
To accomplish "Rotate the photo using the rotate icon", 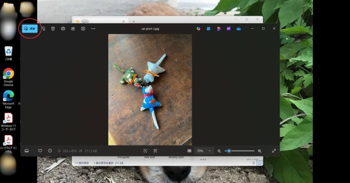I will coord(43,29).
